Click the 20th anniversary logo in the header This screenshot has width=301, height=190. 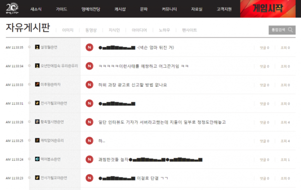coord(12,9)
